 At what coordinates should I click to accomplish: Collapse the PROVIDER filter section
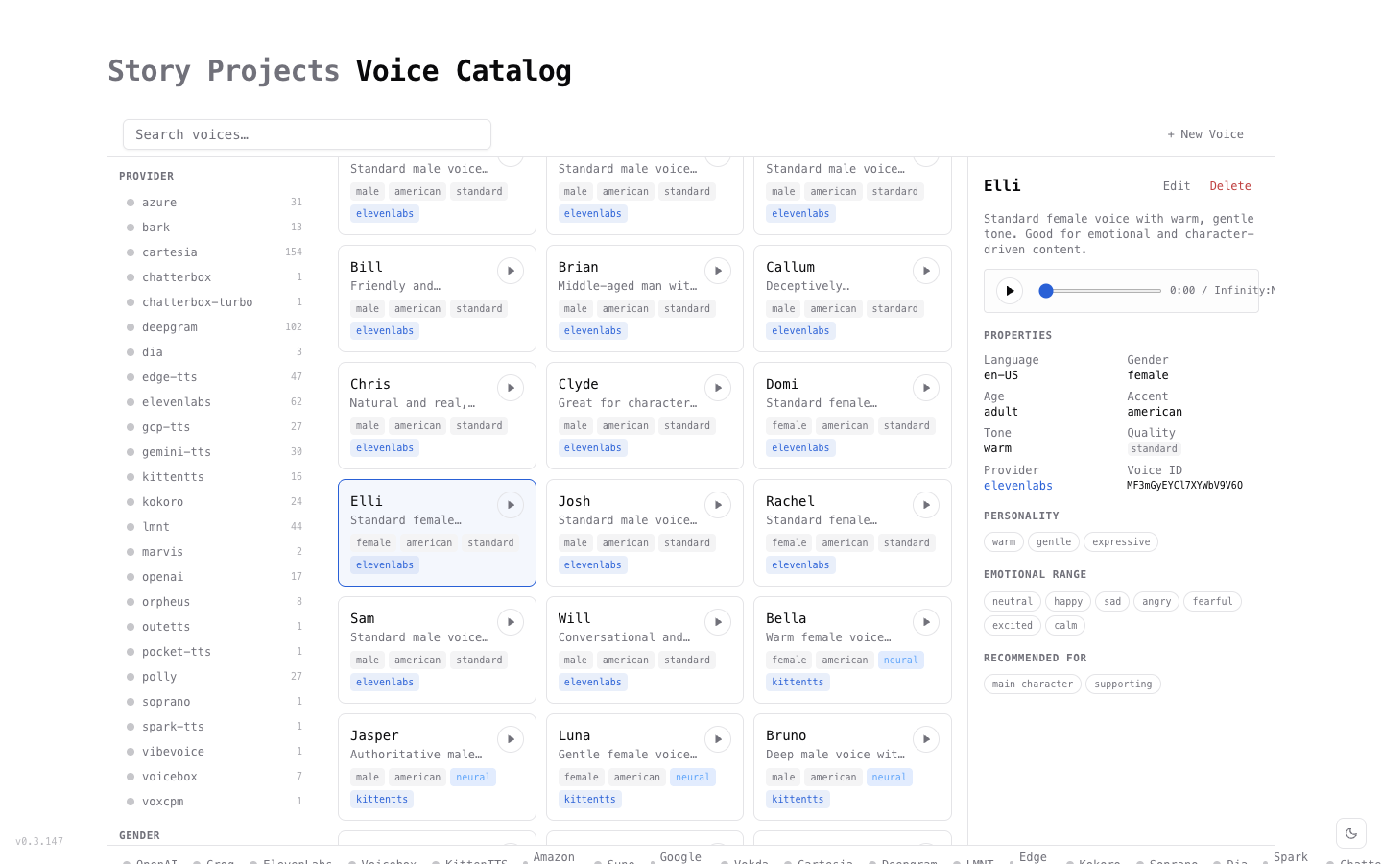click(146, 176)
